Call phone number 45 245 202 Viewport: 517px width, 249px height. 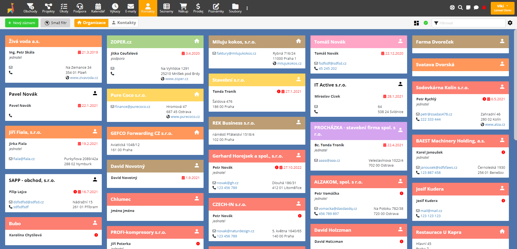click(x=328, y=68)
